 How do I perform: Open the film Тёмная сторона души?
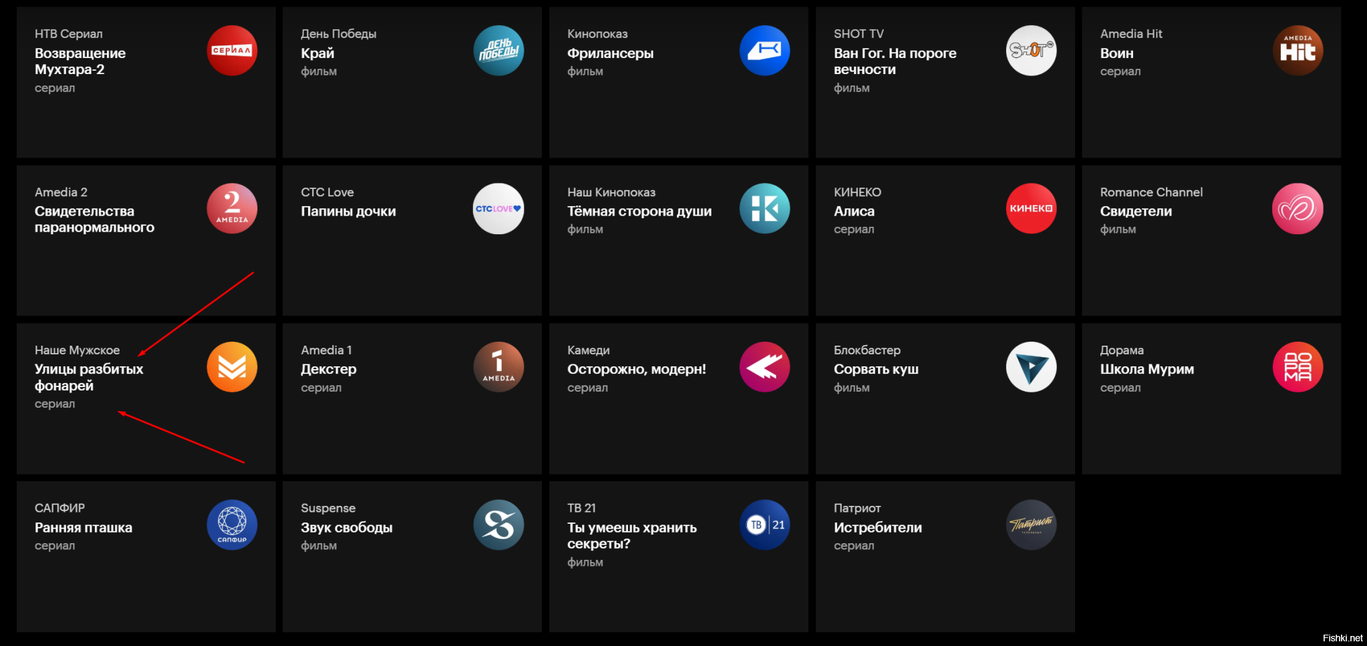639,212
